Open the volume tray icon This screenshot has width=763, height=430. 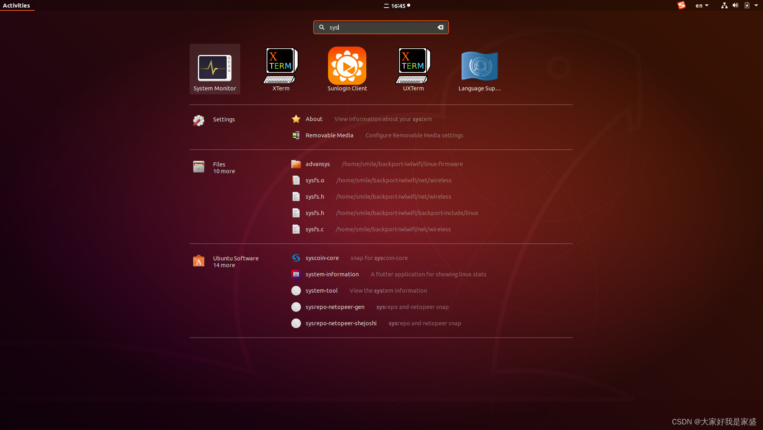click(735, 6)
